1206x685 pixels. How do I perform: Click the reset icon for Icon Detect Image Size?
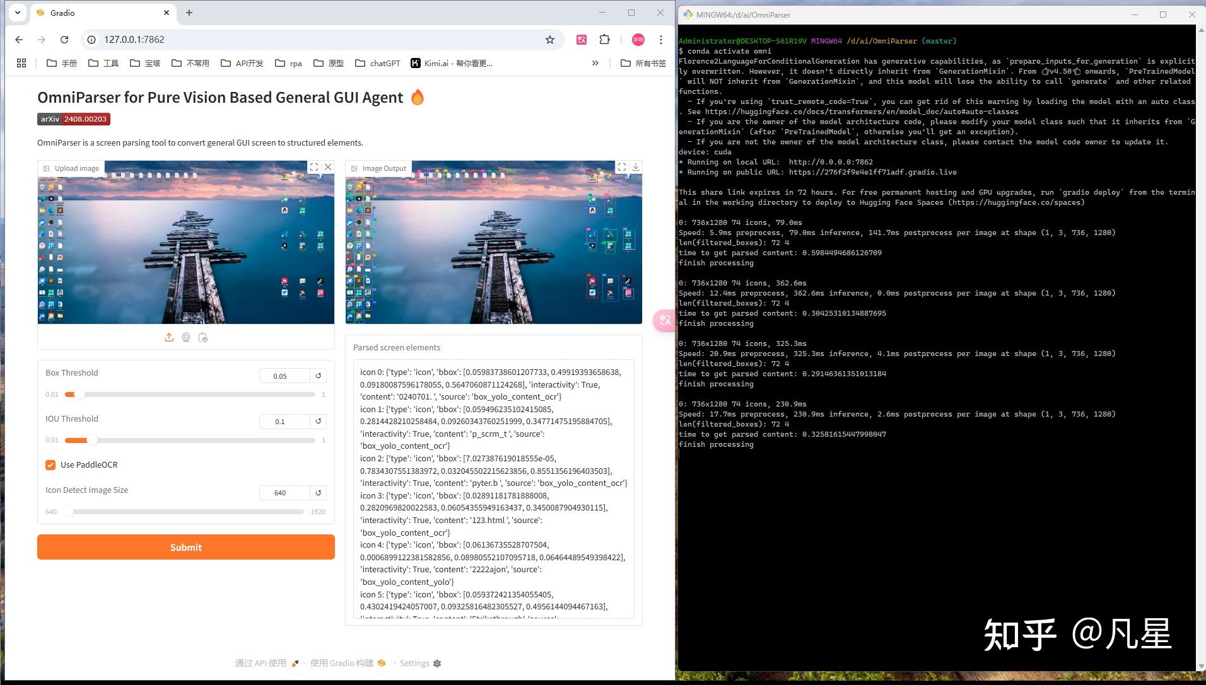[x=318, y=493]
